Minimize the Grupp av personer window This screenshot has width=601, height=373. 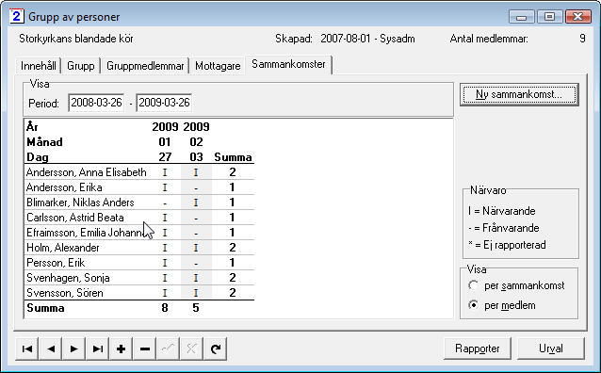tap(521, 17)
